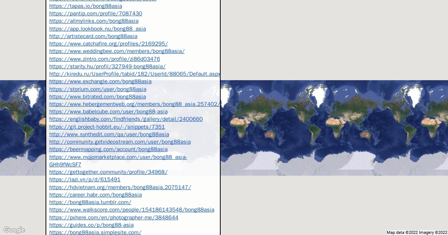Viewport: 448px width, 235px height.
Task: Visit the beermapping.com account link
Action: [108, 149]
